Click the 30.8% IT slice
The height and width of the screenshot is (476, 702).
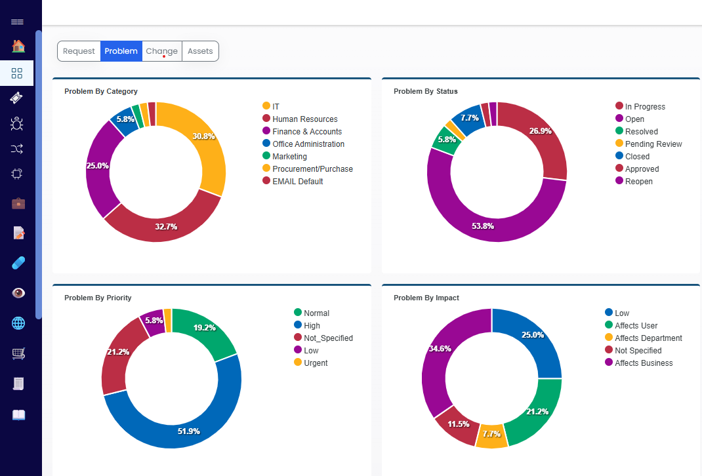tap(203, 136)
